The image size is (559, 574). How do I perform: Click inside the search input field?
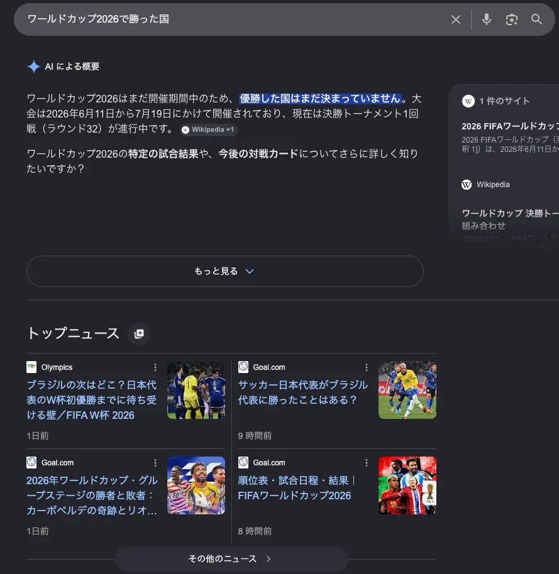235,19
